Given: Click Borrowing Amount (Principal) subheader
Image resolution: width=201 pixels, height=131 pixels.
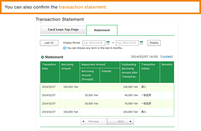Looking at the screenshot, I should (x=90, y=76).
